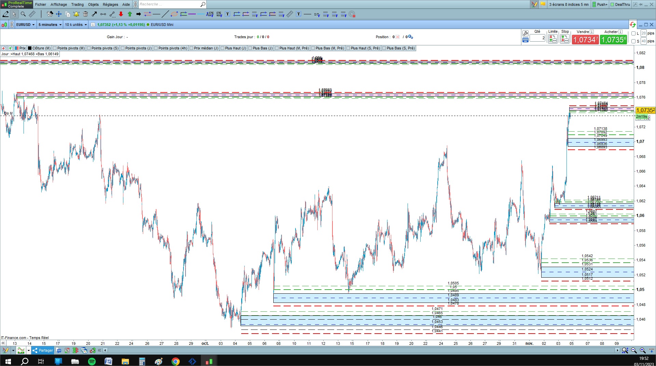
Task: Expand time axis double chevron at left
Action: (x=3, y=343)
